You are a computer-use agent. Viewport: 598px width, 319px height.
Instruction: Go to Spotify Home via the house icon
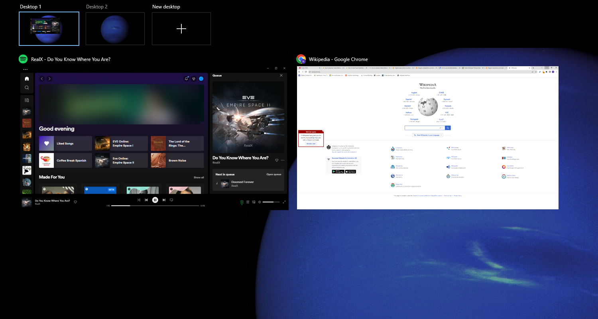point(27,79)
